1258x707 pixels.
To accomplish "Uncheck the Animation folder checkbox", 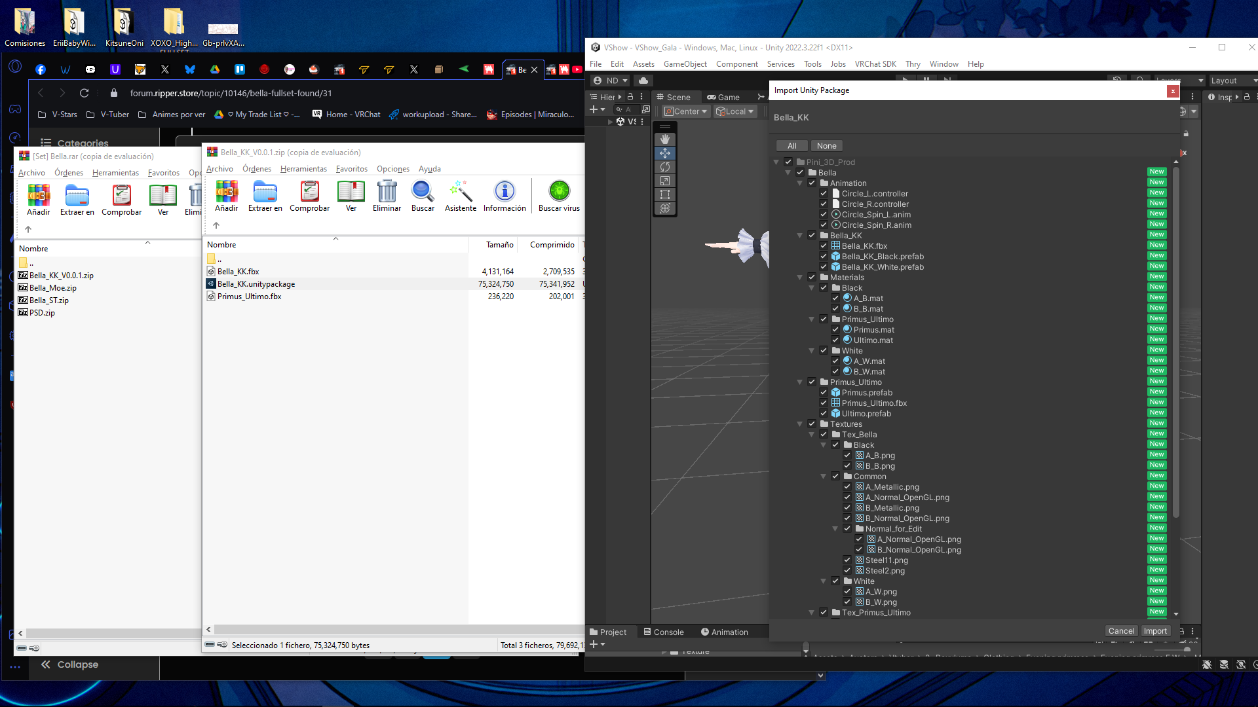I will [812, 183].
